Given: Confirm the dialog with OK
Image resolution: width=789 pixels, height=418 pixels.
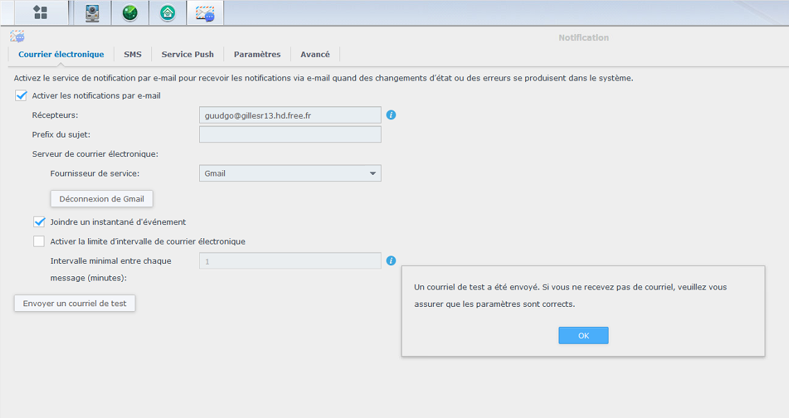Looking at the screenshot, I should (583, 335).
